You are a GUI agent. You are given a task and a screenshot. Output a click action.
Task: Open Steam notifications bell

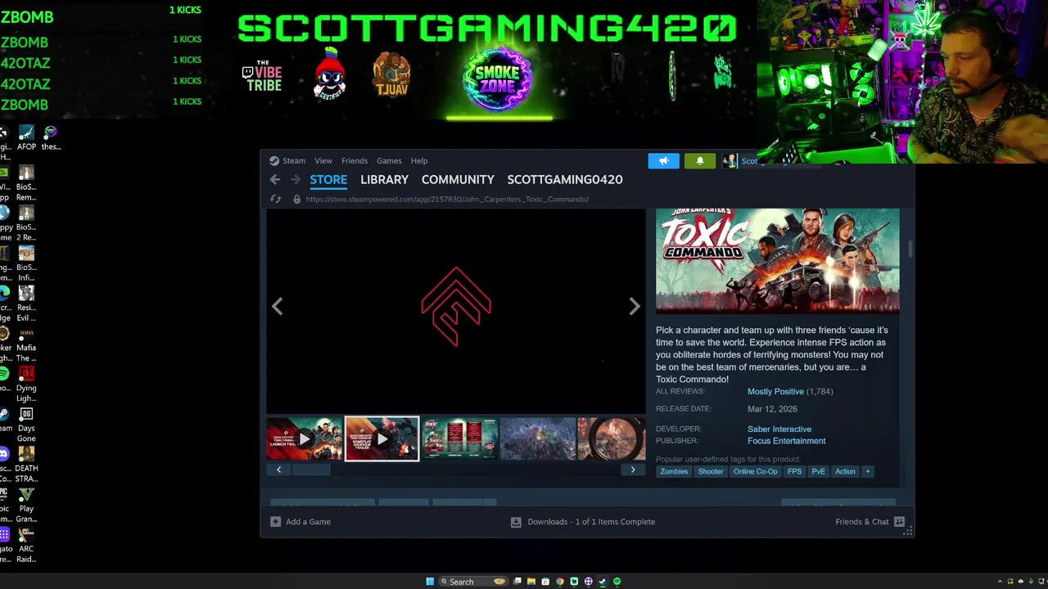pyautogui.click(x=700, y=161)
